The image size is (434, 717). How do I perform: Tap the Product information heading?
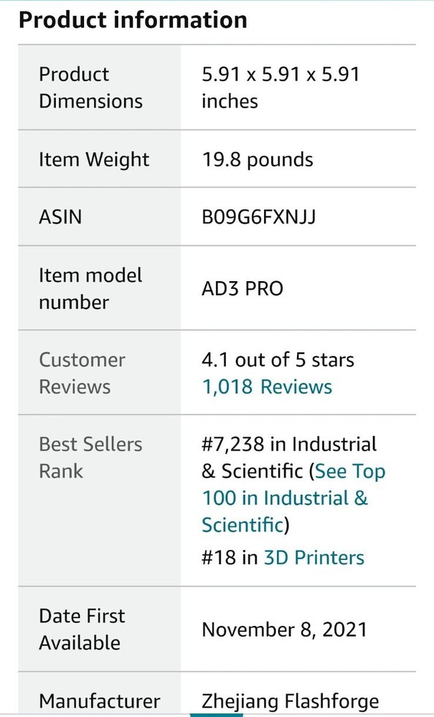133,19
